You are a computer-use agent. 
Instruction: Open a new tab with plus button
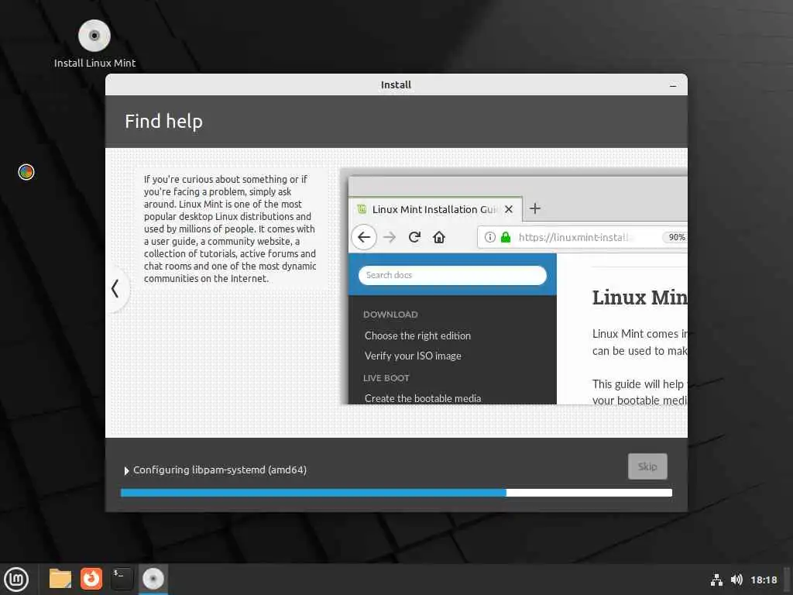click(535, 208)
